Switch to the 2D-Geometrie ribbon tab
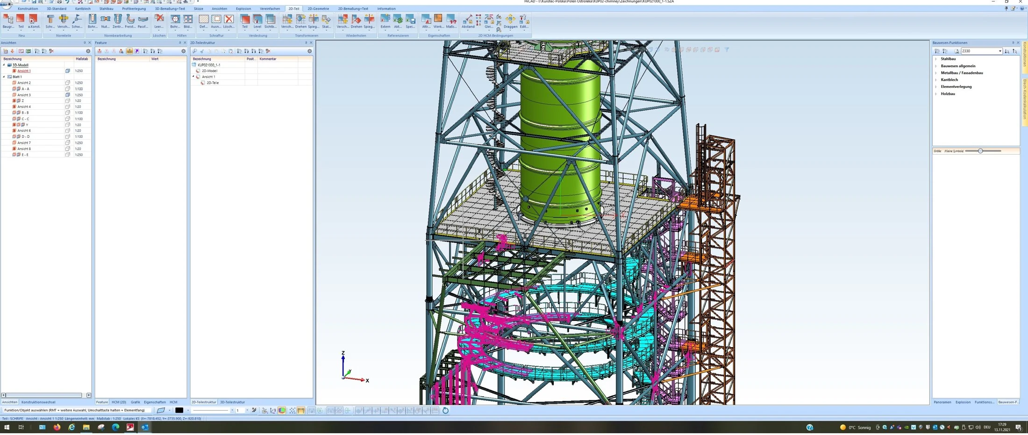The width and height of the screenshot is (1028, 435). click(318, 8)
